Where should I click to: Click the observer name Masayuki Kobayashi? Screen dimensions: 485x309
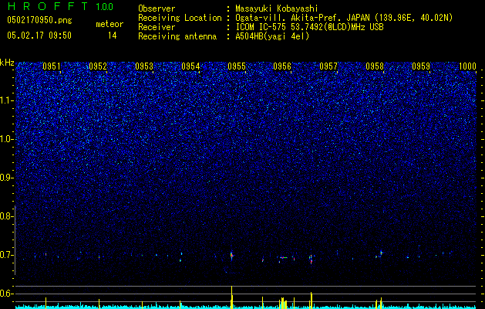click(277, 8)
